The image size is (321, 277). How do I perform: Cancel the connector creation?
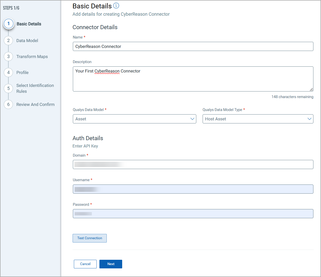[x=85, y=264]
